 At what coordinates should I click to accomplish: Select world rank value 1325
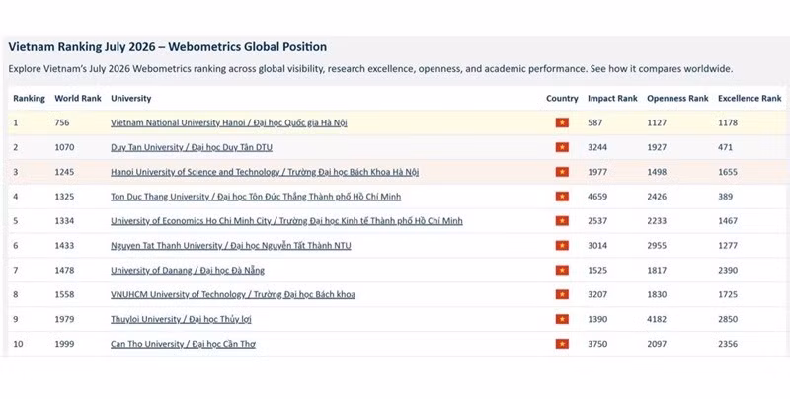point(64,197)
